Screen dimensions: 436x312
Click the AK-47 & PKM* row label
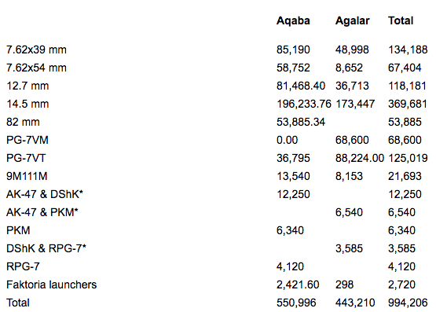click(42, 212)
